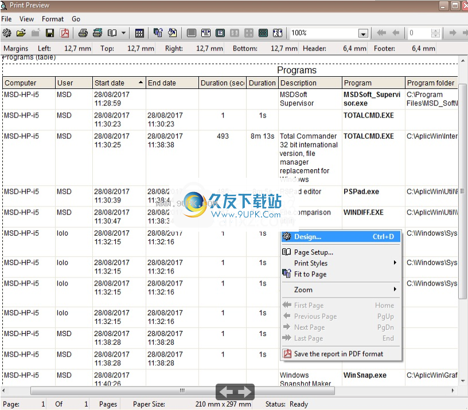Open the report designer gear icon
This screenshot has width=468, height=410.
coord(6,33)
